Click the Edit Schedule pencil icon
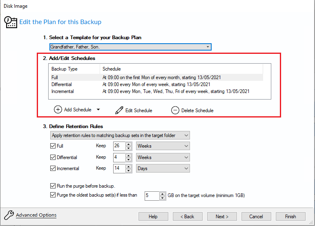 119,110
